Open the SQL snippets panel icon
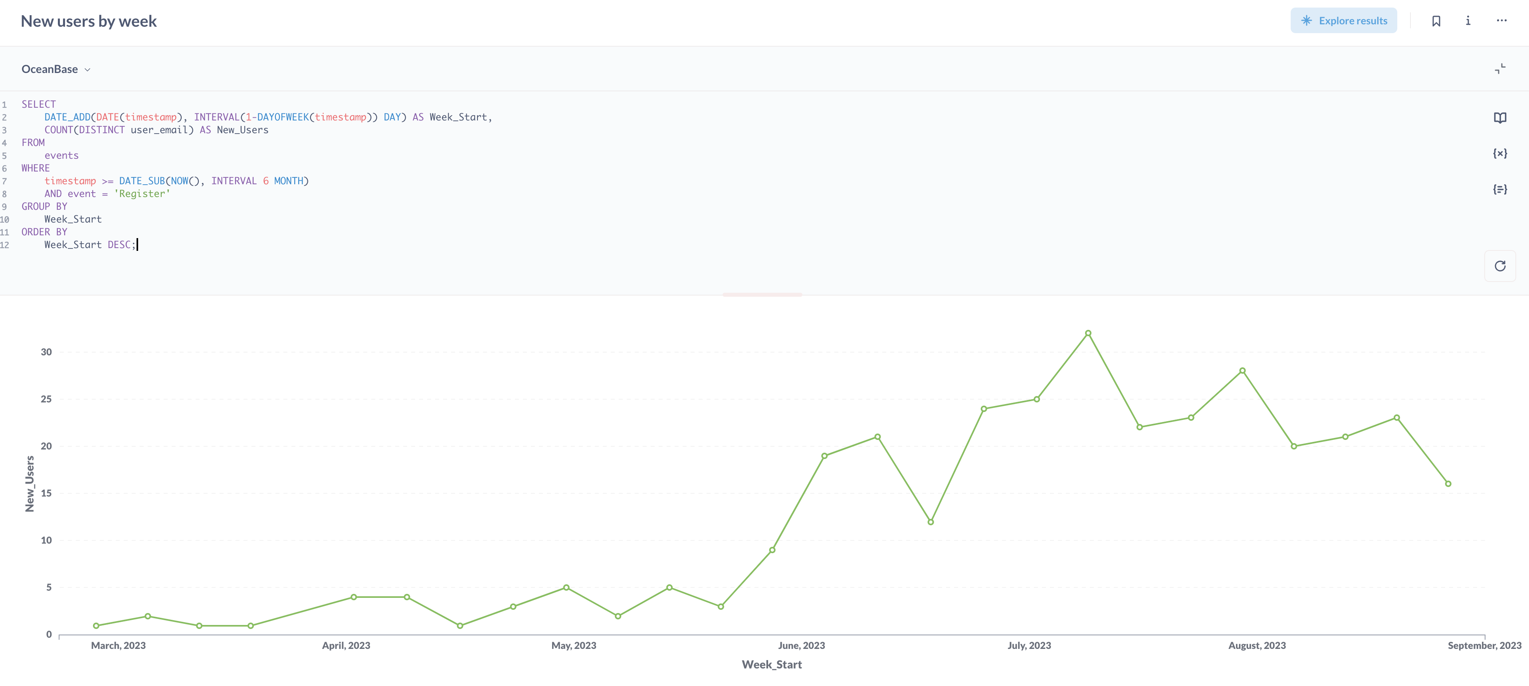1529x686 pixels. pyautogui.click(x=1499, y=189)
